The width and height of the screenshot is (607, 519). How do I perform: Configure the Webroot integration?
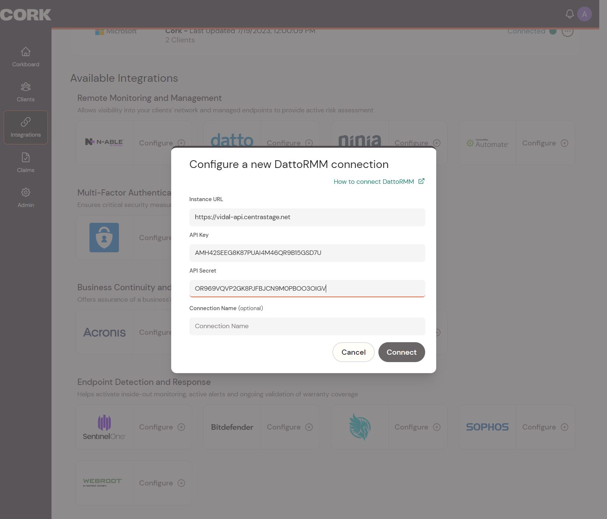point(162,483)
